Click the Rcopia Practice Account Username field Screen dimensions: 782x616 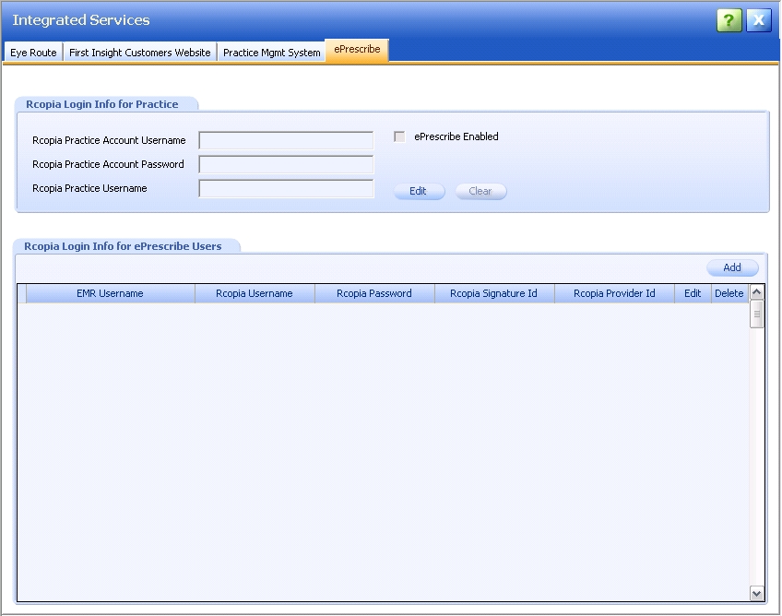click(286, 141)
